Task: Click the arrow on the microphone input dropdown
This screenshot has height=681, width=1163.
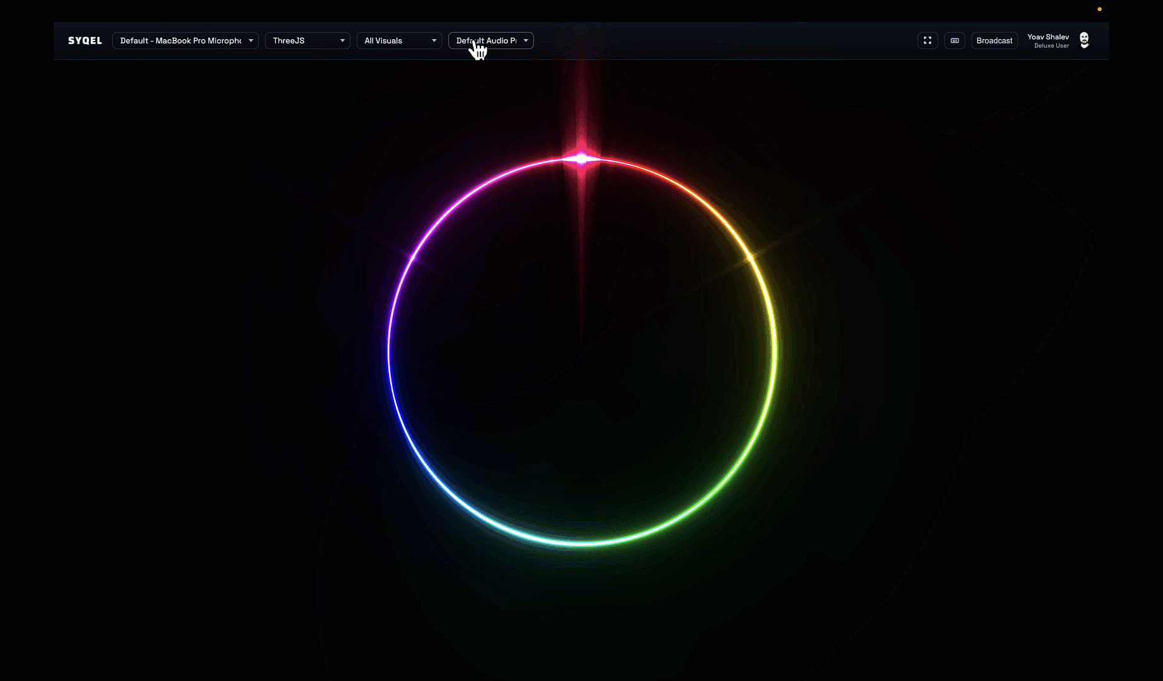Action: [251, 40]
